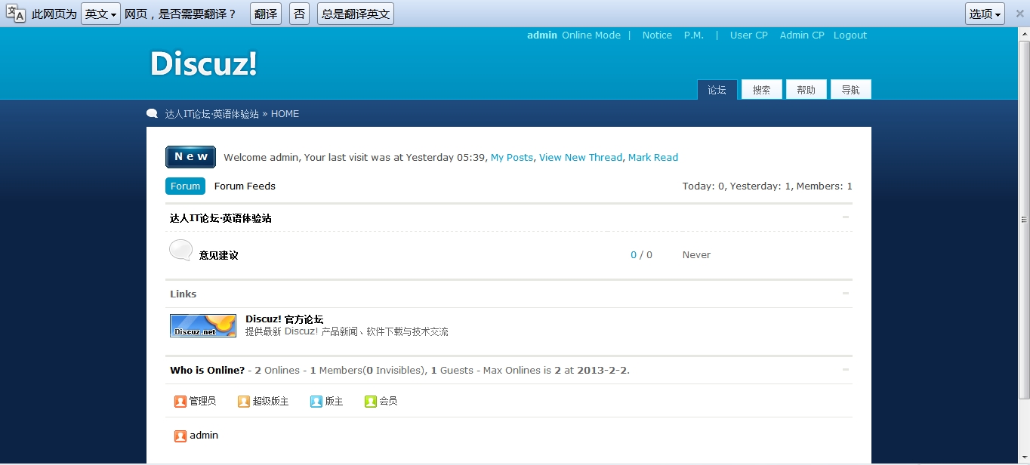Image resolution: width=1030 pixels, height=465 pixels.
Task: Click Mark Read link
Action: click(x=653, y=158)
